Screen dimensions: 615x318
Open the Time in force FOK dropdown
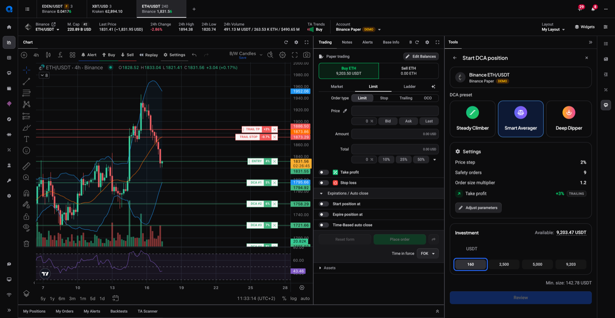pos(427,253)
